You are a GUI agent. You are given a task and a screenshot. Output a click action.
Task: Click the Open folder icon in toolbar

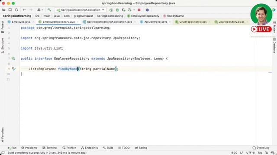pos(4,10)
